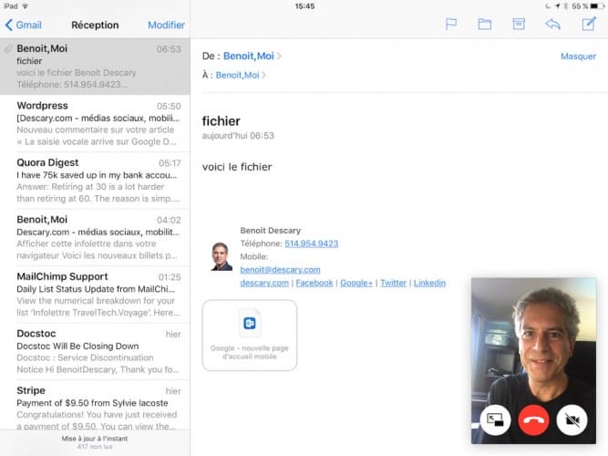
Task: Tap benoit@descary.com email link
Action: (x=281, y=270)
